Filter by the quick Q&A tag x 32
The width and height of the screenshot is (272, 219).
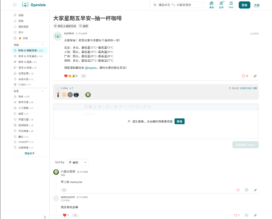click(x=29, y=125)
